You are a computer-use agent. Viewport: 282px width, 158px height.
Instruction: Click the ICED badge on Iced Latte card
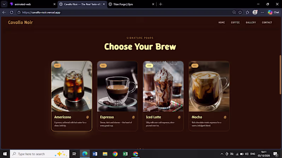(149, 66)
